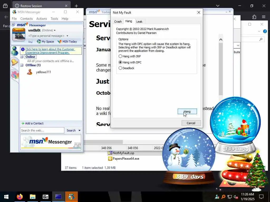Open a new Firefox tab
The height and width of the screenshot is (202, 270).
coord(76,6)
